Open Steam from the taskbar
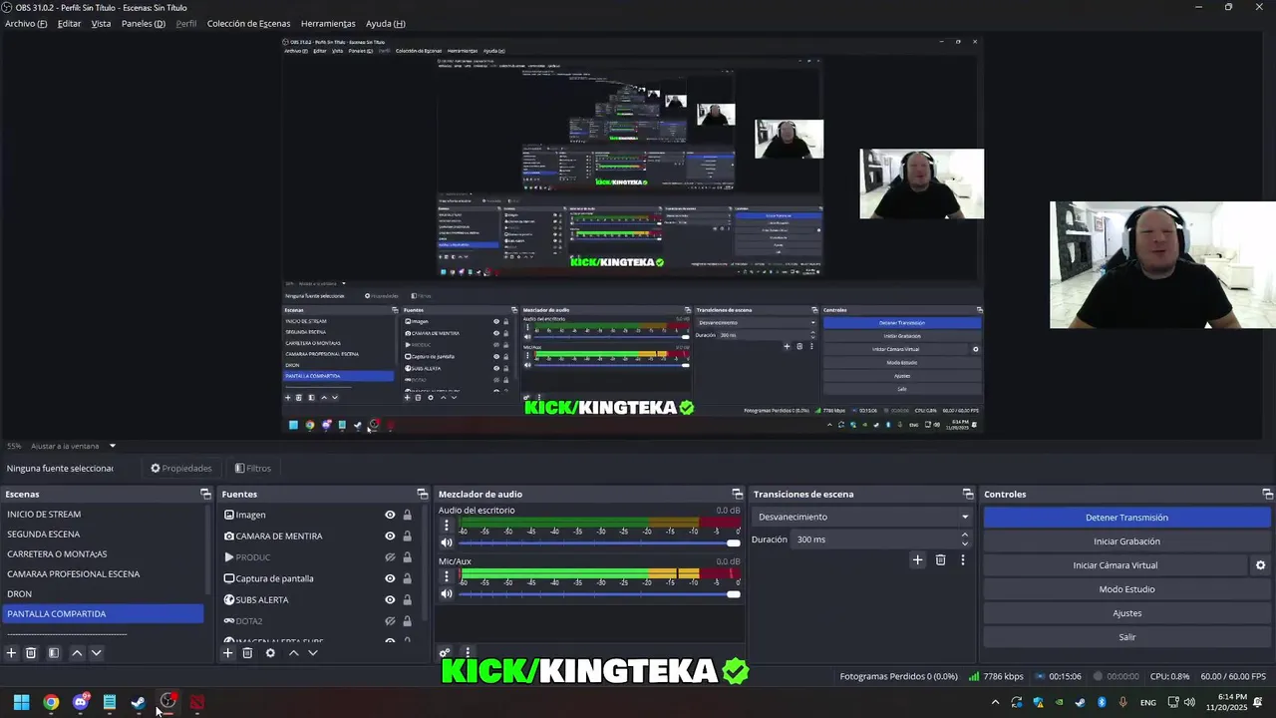This screenshot has height=718, width=1276. [x=138, y=702]
